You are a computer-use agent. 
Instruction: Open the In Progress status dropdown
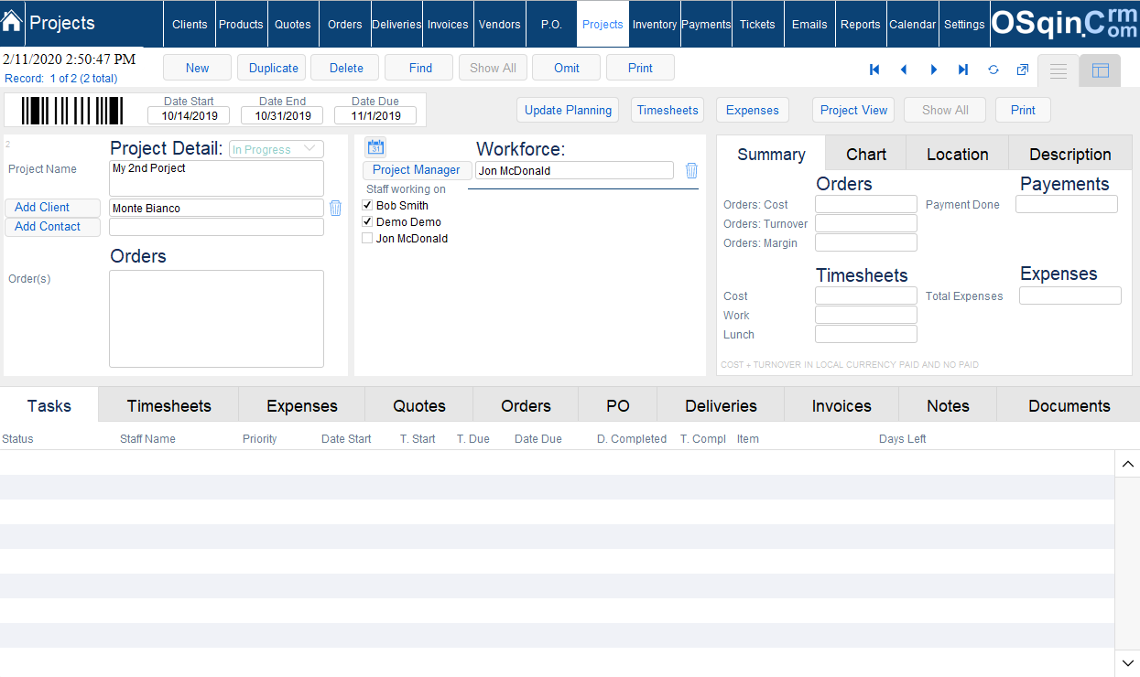(x=277, y=149)
